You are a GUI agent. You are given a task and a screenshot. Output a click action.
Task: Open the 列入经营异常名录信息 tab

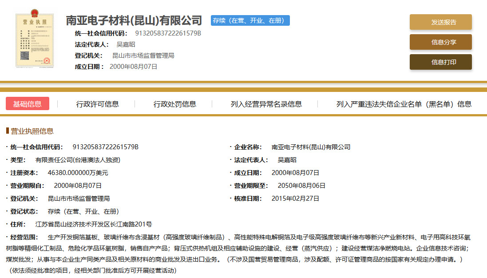tap(266, 104)
